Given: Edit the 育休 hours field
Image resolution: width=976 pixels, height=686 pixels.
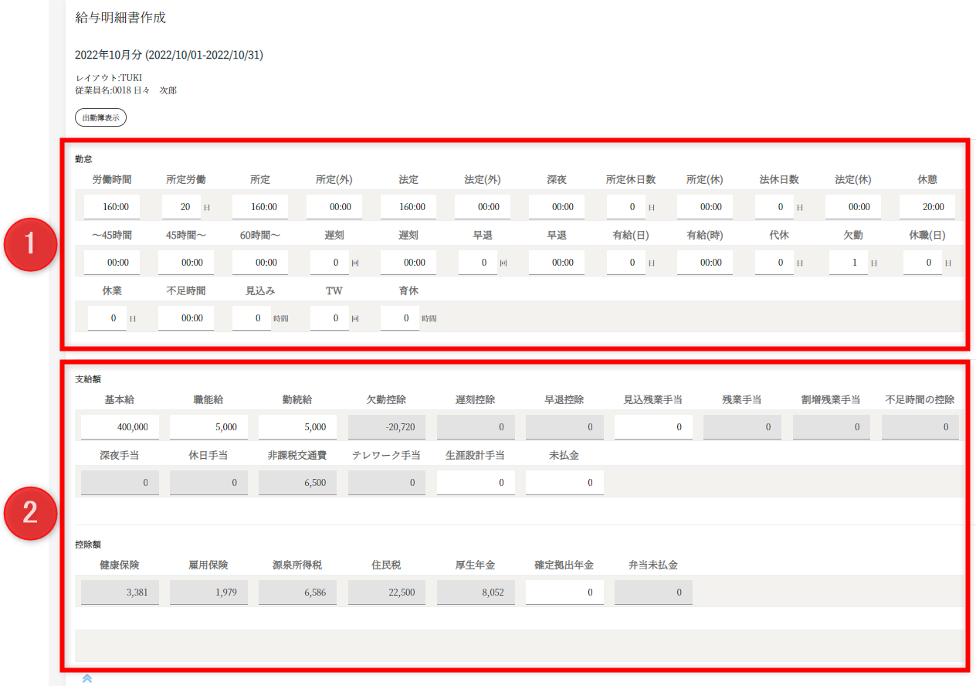Looking at the screenshot, I should pyautogui.click(x=400, y=318).
